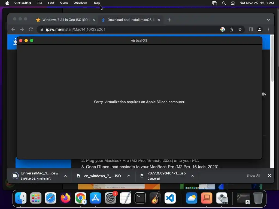Expand options for en_windows_7 ISO download
Viewport: 279px width, 209px height.
coord(129,176)
